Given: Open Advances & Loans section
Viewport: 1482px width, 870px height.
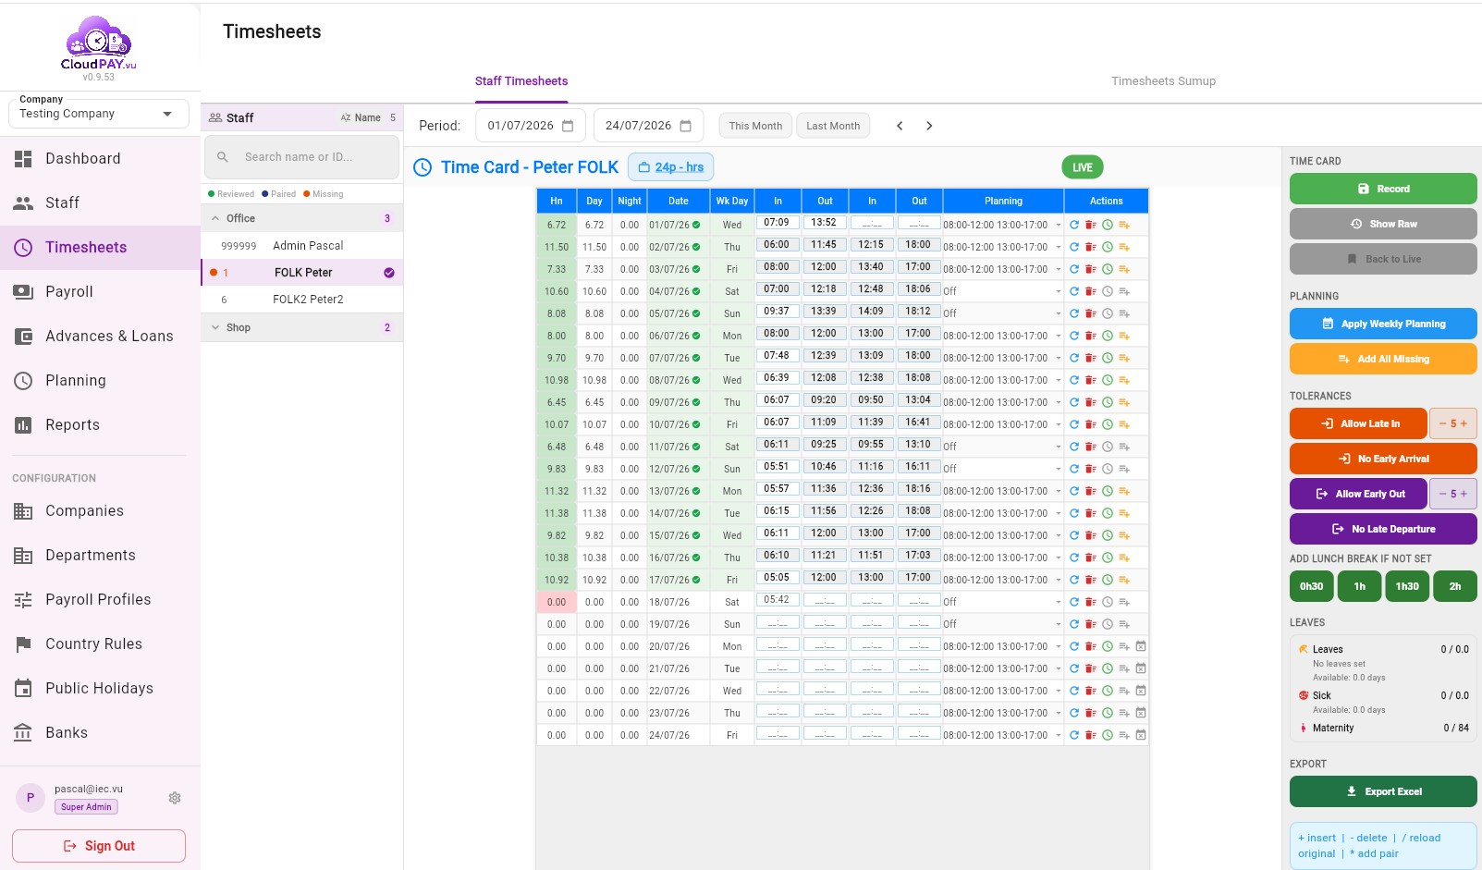Looking at the screenshot, I should point(100,336).
